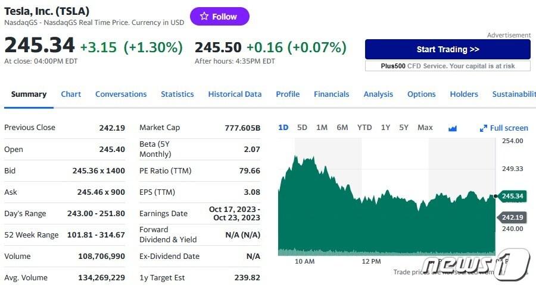Go to the Statistics tab

pos(177,94)
